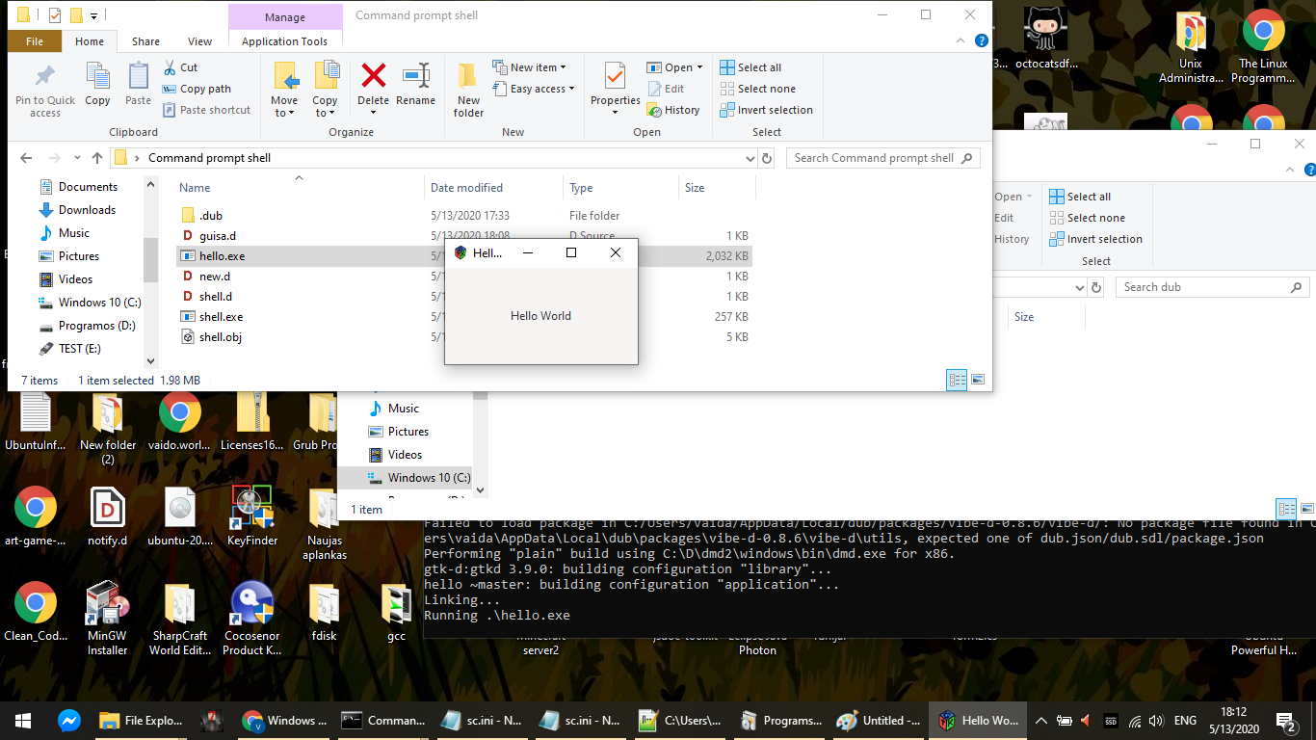The width and height of the screenshot is (1316, 740).
Task: Open the File menu tab
Action: (35, 41)
